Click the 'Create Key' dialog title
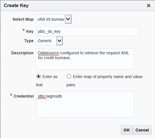The image size is (155, 138). [x=16, y=5]
